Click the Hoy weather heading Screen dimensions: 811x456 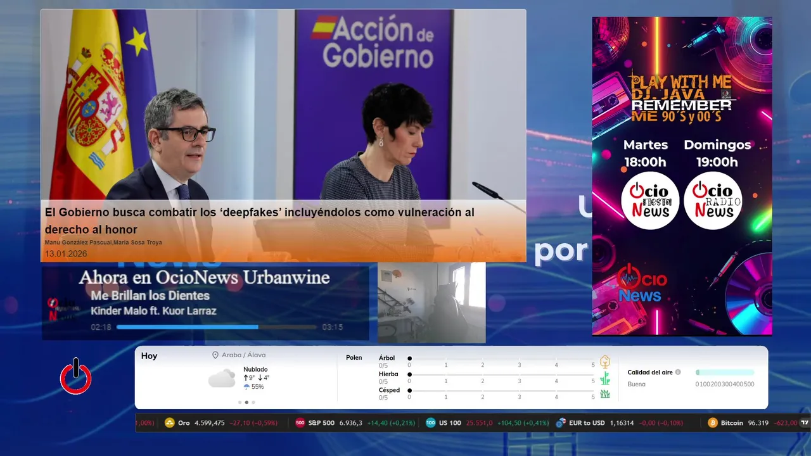(x=149, y=356)
